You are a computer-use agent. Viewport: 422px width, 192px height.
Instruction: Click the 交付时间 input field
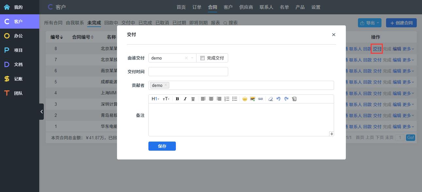click(188, 72)
